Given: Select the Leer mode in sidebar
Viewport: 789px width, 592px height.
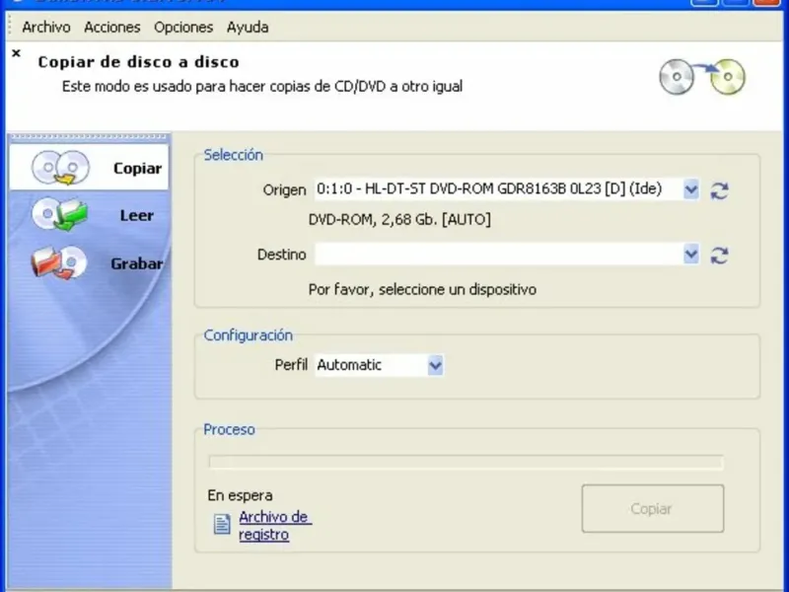Looking at the screenshot, I should pyautogui.click(x=89, y=215).
